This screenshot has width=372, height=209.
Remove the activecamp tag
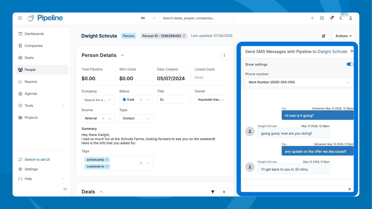point(107,160)
